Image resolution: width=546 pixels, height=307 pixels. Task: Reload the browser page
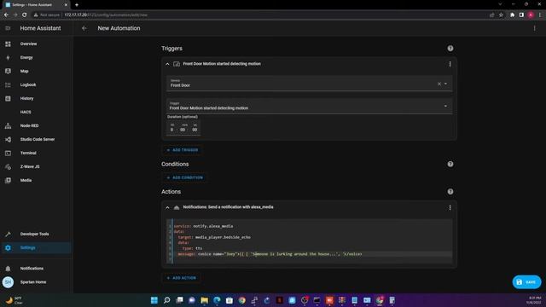[25, 15]
